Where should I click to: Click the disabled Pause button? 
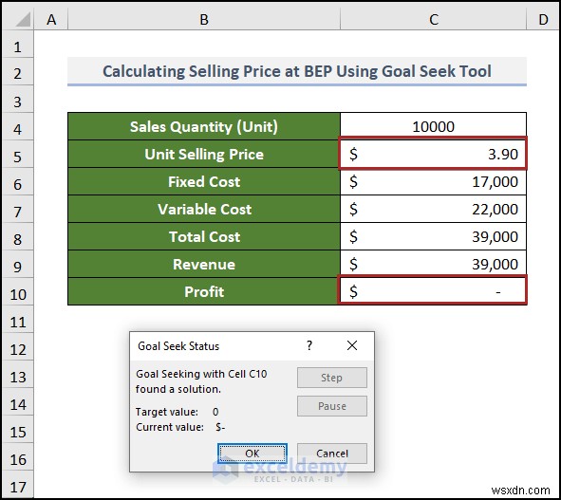coord(332,406)
